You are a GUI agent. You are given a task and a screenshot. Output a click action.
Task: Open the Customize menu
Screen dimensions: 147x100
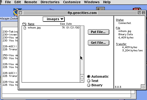pos(72,2)
